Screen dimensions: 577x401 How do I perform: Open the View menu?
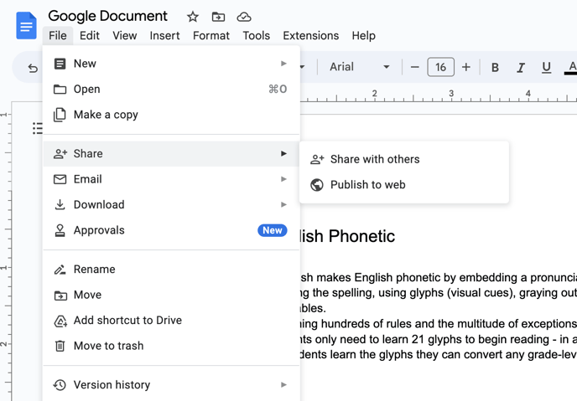(x=124, y=36)
